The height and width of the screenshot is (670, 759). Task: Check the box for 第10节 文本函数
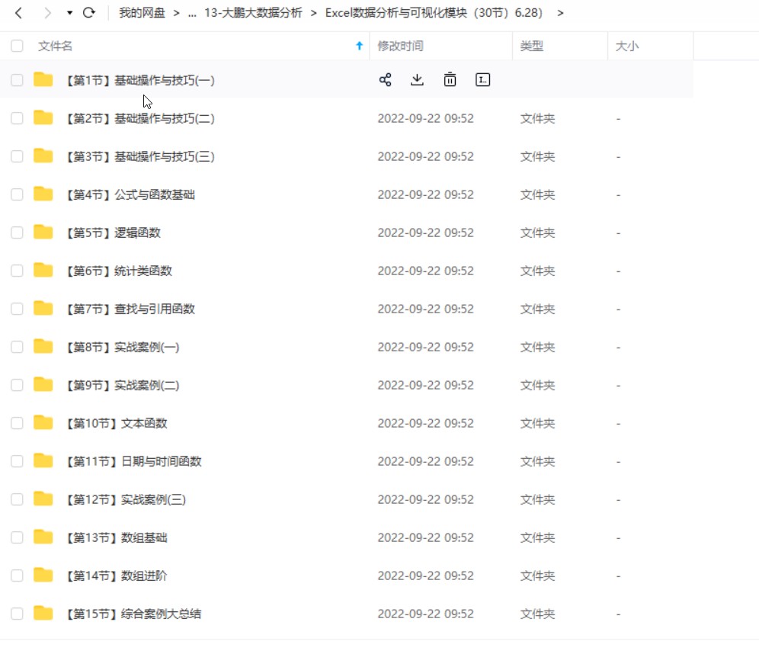coord(17,423)
